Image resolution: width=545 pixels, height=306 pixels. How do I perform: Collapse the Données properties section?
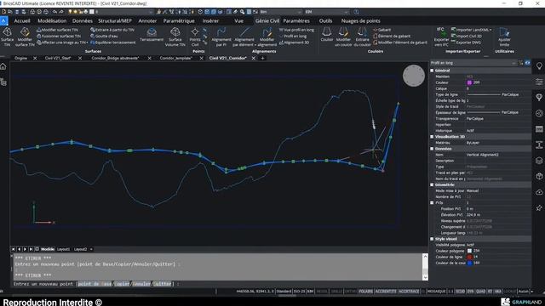pyautogui.click(x=432, y=149)
